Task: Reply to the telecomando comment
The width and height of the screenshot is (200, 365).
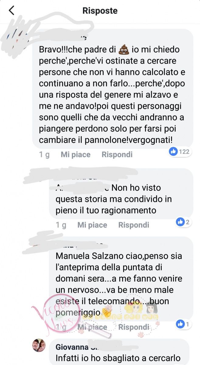Action: point(134,327)
